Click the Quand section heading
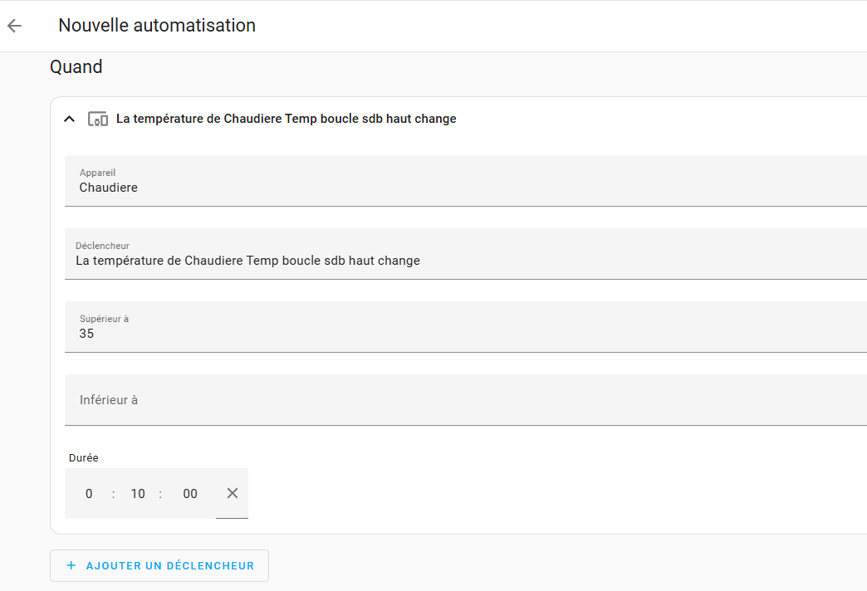Image resolution: width=867 pixels, height=591 pixels. pos(76,67)
